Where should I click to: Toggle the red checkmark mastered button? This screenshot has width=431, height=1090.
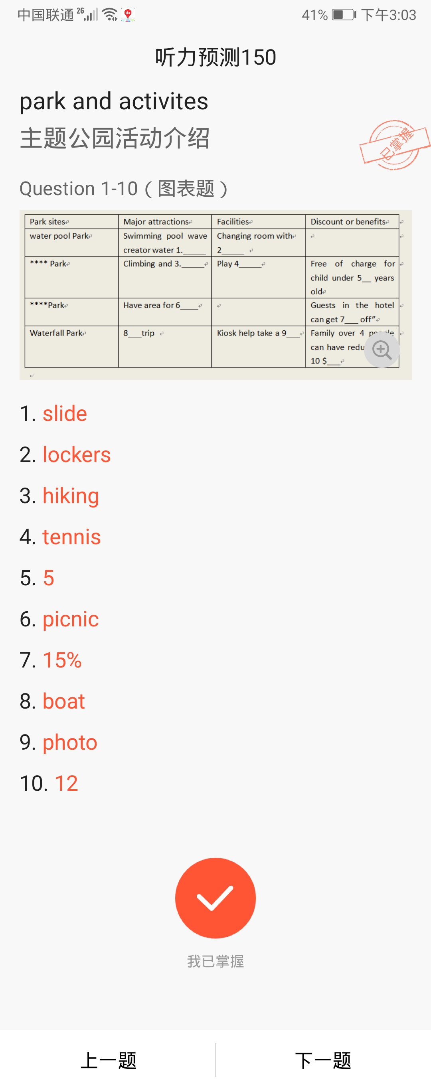(215, 898)
